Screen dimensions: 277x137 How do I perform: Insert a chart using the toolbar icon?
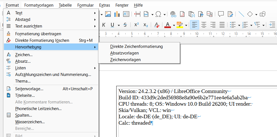click(x=117, y=14)
